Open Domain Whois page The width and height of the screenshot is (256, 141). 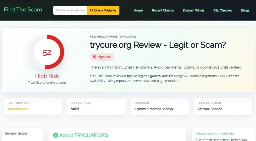[193, 10]
